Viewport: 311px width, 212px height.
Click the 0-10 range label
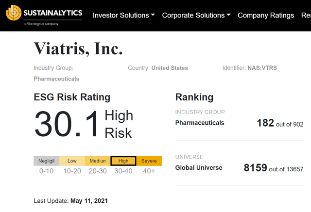47,171
